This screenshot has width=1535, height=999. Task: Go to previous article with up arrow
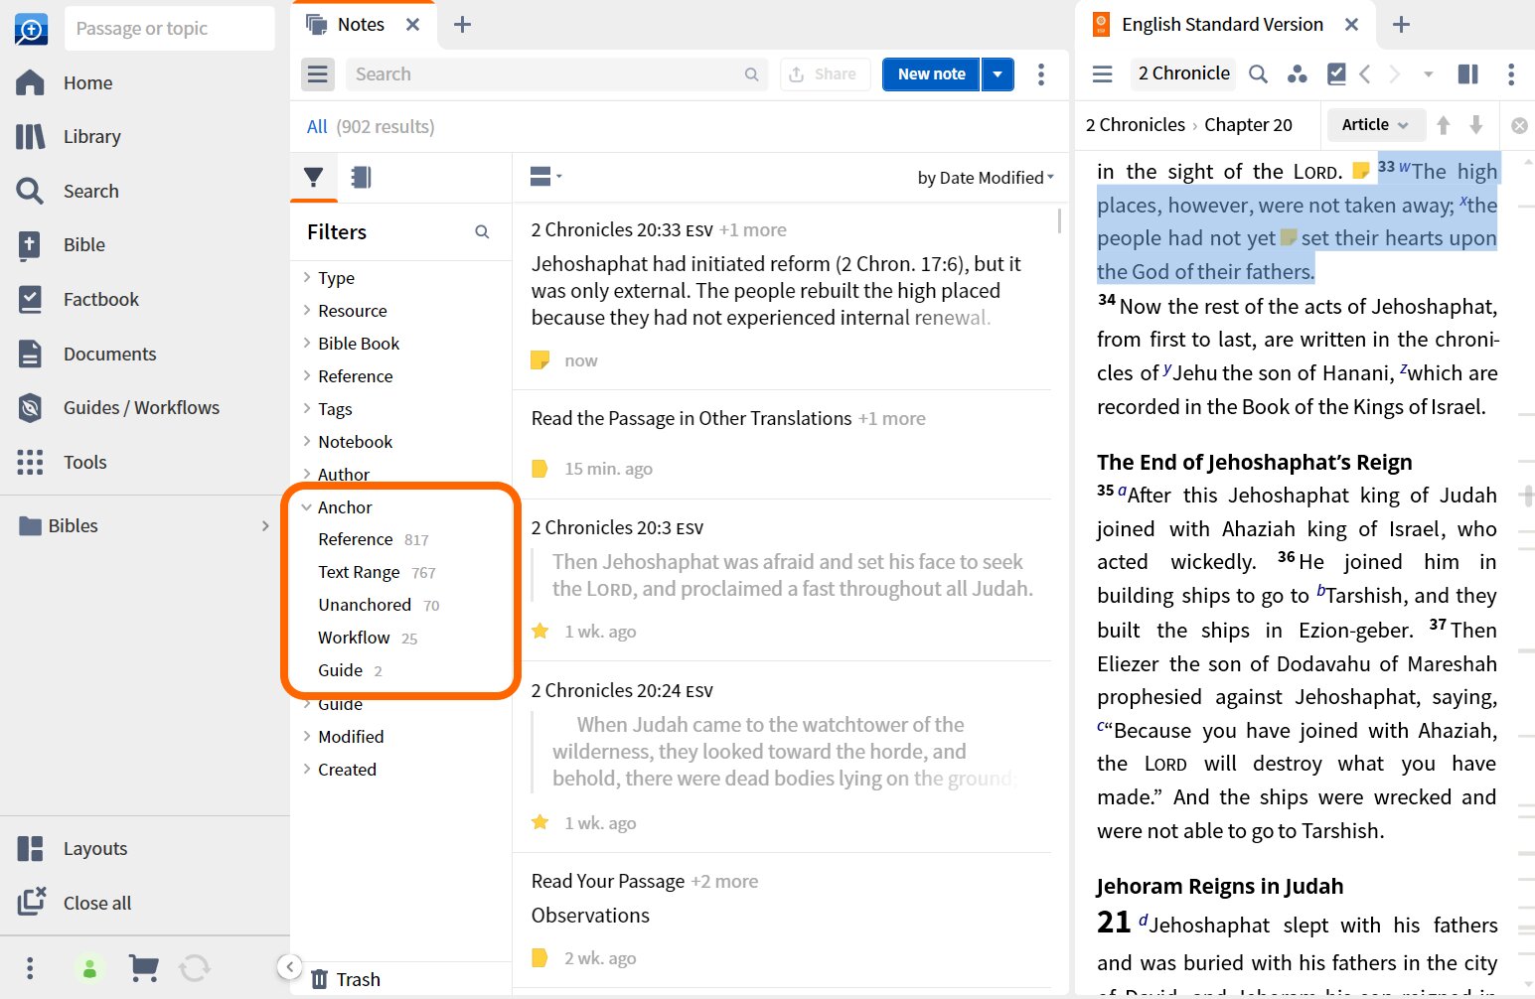click(x=1444, y=125)
